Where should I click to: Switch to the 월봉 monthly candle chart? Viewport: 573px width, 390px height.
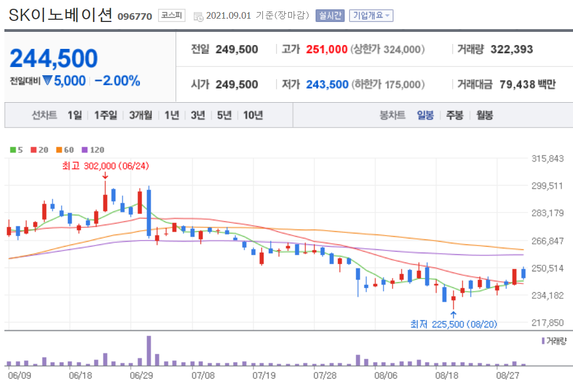485,115
